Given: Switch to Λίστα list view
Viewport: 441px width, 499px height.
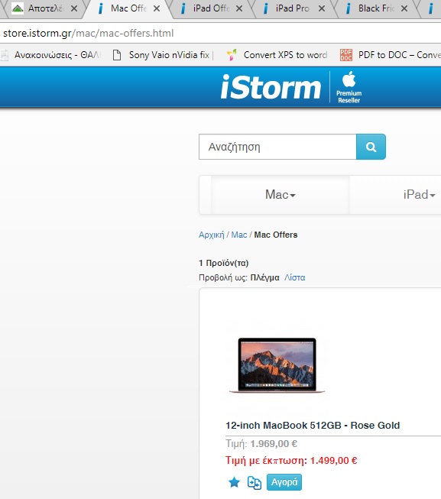Looking at the screenshot, I should click(x=294, y=278).
